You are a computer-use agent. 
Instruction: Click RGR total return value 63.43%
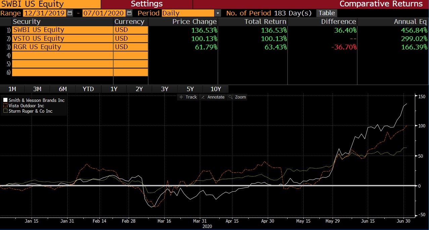click(276, 47)
